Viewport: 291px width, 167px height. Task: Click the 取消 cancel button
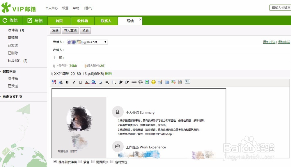pyautogui.click(x=85, y=31)
